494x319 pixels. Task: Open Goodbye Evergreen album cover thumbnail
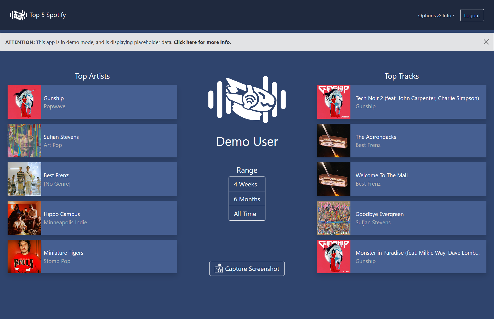click(334, 218)
